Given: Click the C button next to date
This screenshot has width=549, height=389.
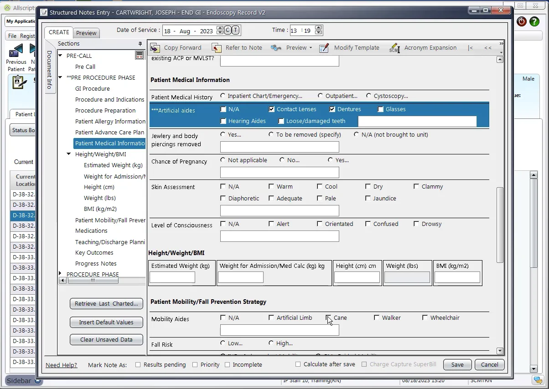Looking at the screenshot, I should (228, 31).
